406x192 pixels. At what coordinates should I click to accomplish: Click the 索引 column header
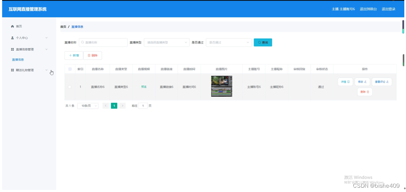80,69
